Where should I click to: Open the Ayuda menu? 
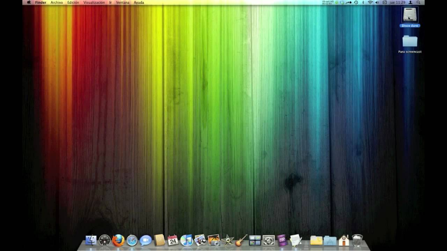[x=139, y=2]
